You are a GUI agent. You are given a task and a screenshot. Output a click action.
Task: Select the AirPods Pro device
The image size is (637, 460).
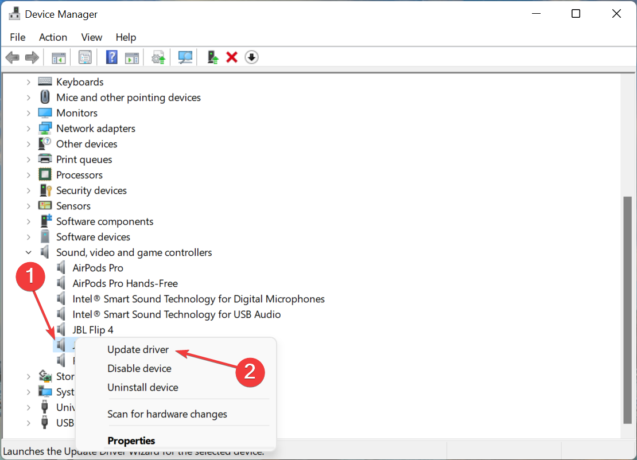point(98,268)
